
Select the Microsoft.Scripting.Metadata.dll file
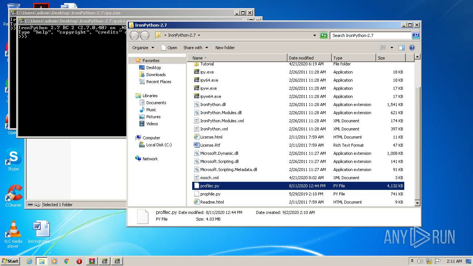tap(228, 170)
